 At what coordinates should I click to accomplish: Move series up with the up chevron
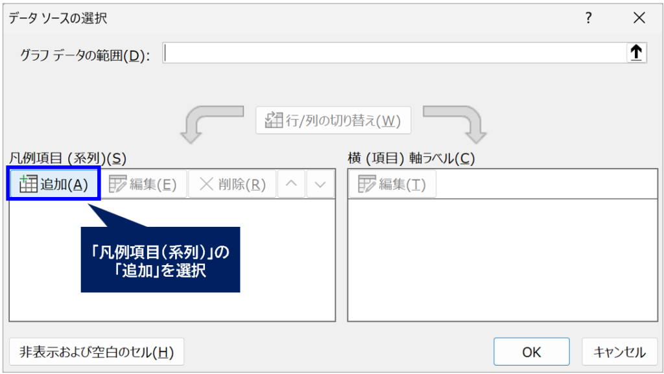(x=291, y=184)
